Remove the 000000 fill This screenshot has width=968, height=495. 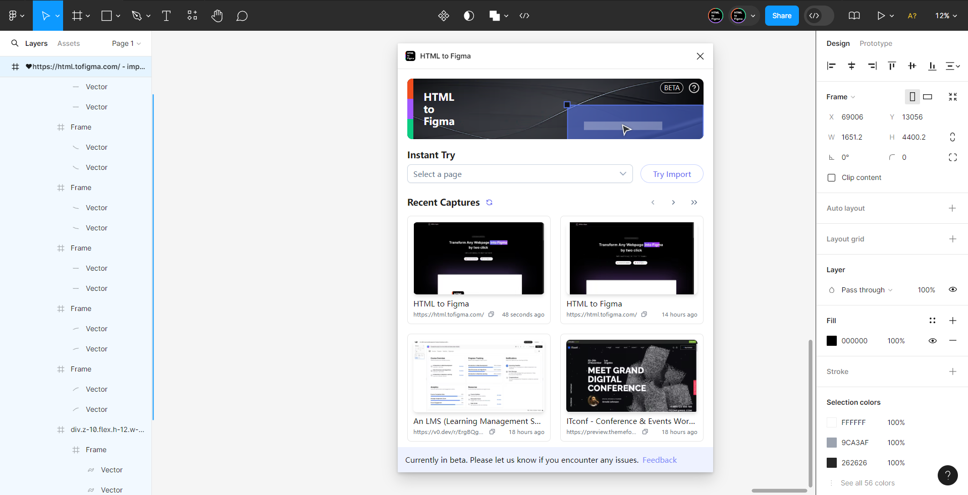pyautogui.click(x=952, y=341)
